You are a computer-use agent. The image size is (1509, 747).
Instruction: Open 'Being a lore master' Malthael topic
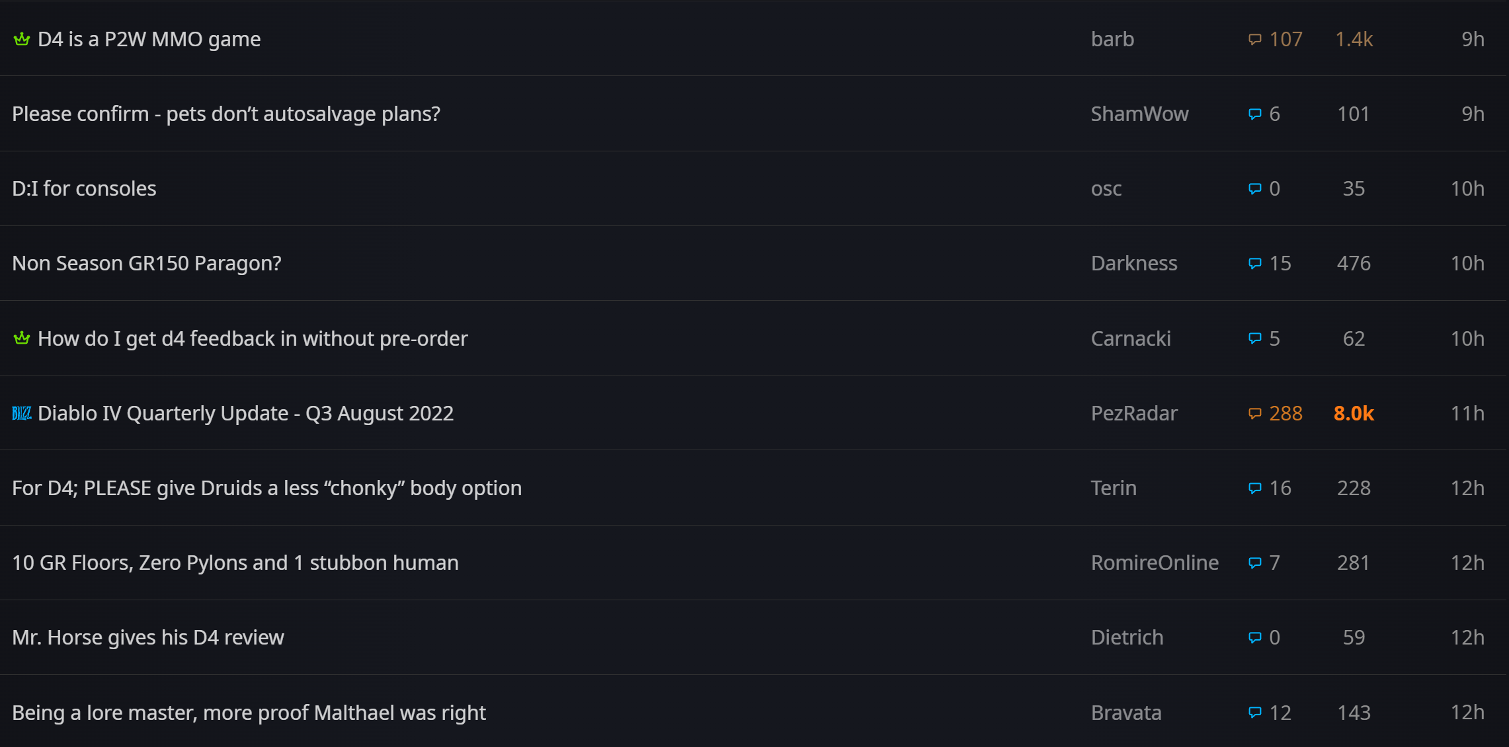tap(249, 713)
